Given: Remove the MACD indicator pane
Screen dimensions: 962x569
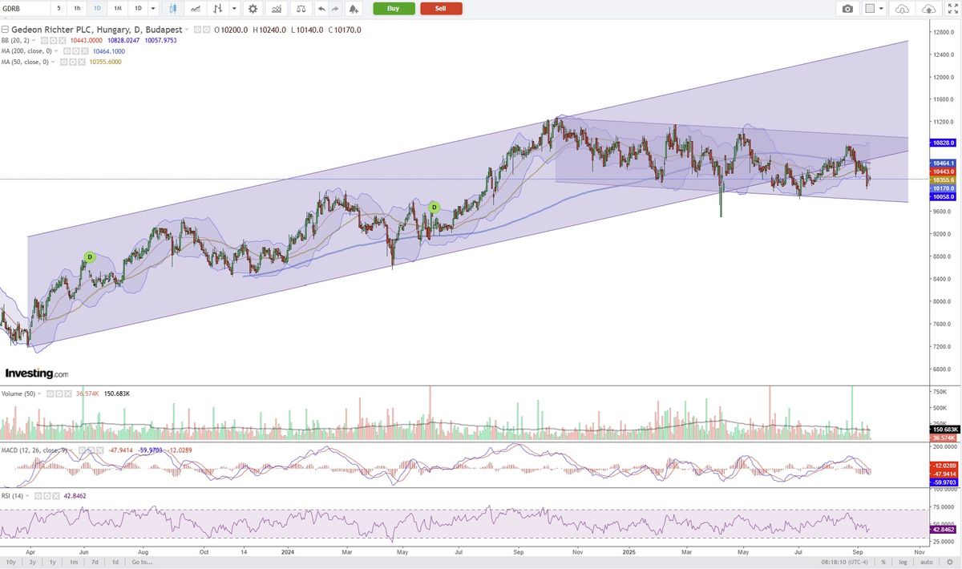Looking at the screenshot, I should coord(102,450).
